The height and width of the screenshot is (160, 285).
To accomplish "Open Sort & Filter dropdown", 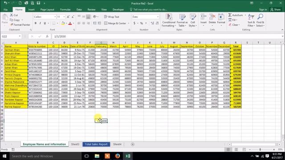I will pos(251,20).
